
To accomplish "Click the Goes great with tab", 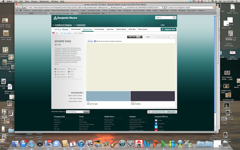I will pos(76,93).
